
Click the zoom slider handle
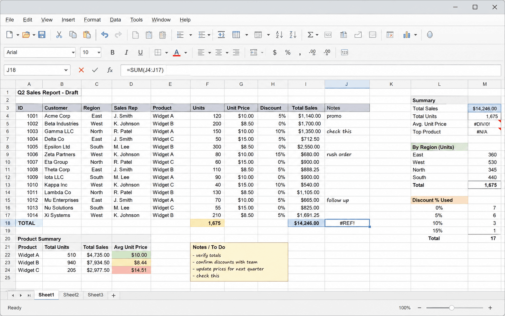click(452, 308)
